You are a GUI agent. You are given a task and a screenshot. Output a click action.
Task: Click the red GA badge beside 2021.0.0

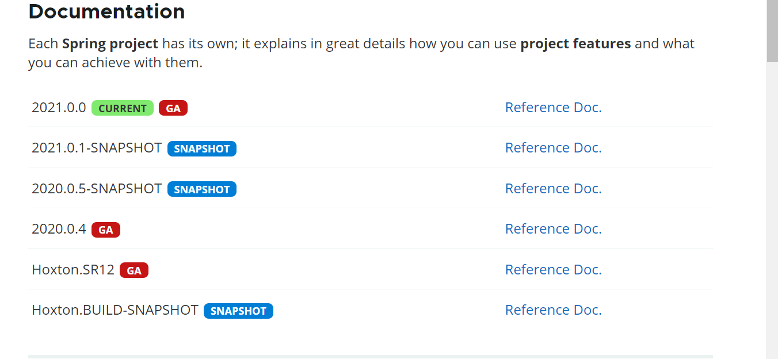pyautogui.click(x=173, y=108)
